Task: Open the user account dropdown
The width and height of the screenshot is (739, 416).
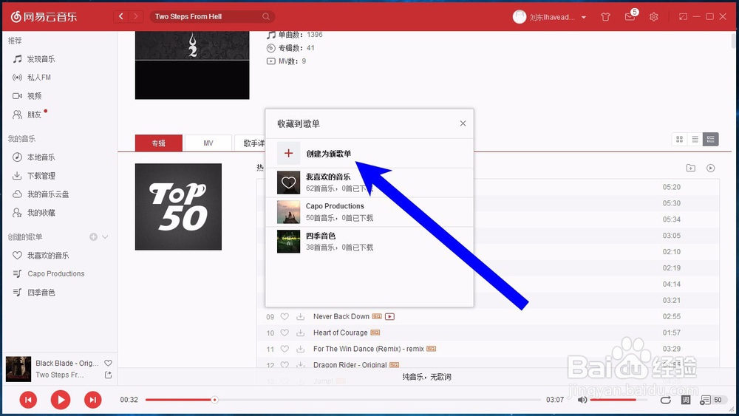Action: [x=584, y=17]
